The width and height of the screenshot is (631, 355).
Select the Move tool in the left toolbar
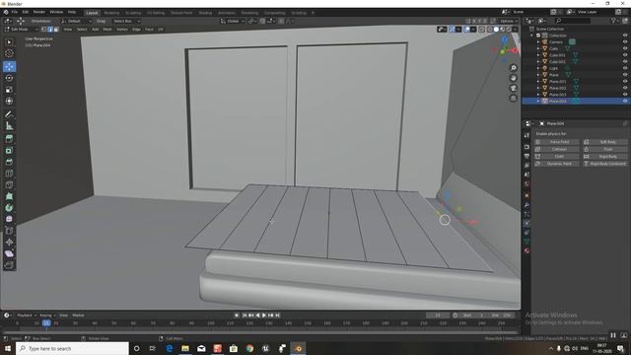point(9,66)
